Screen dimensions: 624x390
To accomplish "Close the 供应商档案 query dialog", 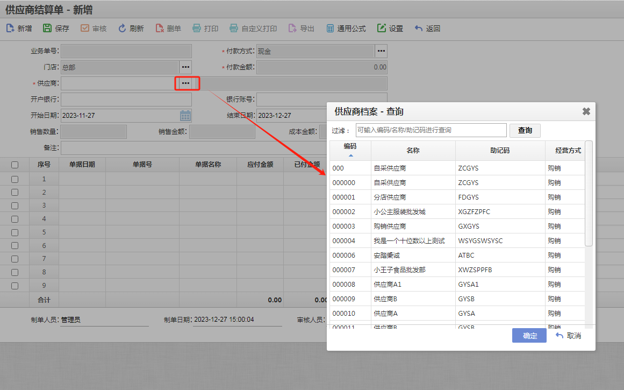I will pyautogui.click(x=586, y=111).
